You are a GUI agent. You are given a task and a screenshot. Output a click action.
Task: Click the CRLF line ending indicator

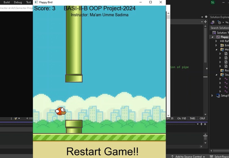(x=202, y=118)
